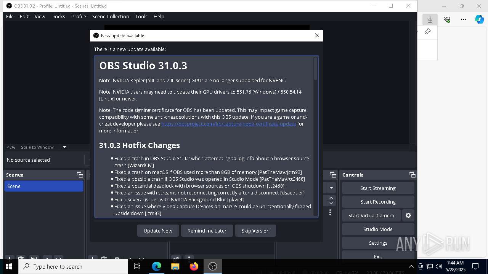Click Start Streaming in Controls
The image size is (488, 274).
click(x=378, y=188)
